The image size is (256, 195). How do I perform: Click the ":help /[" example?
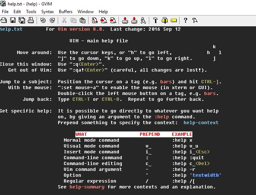(184, 181)
